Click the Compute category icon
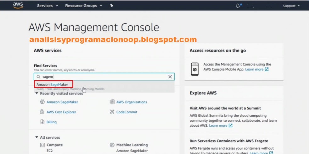The height and width of the screenshot is (154, 309). 42,145
